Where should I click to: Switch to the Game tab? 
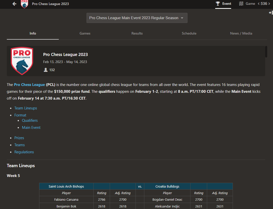tap(247, 4)
